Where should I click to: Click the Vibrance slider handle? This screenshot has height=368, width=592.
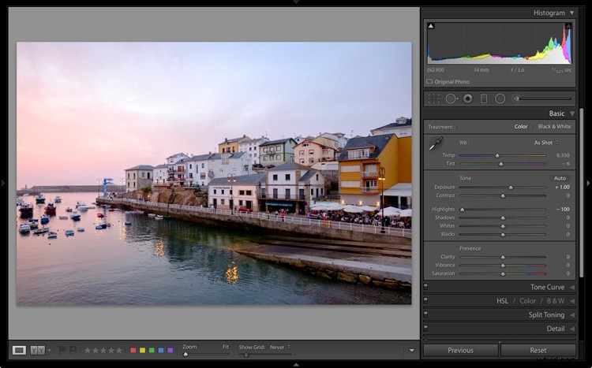coord(503,266)
